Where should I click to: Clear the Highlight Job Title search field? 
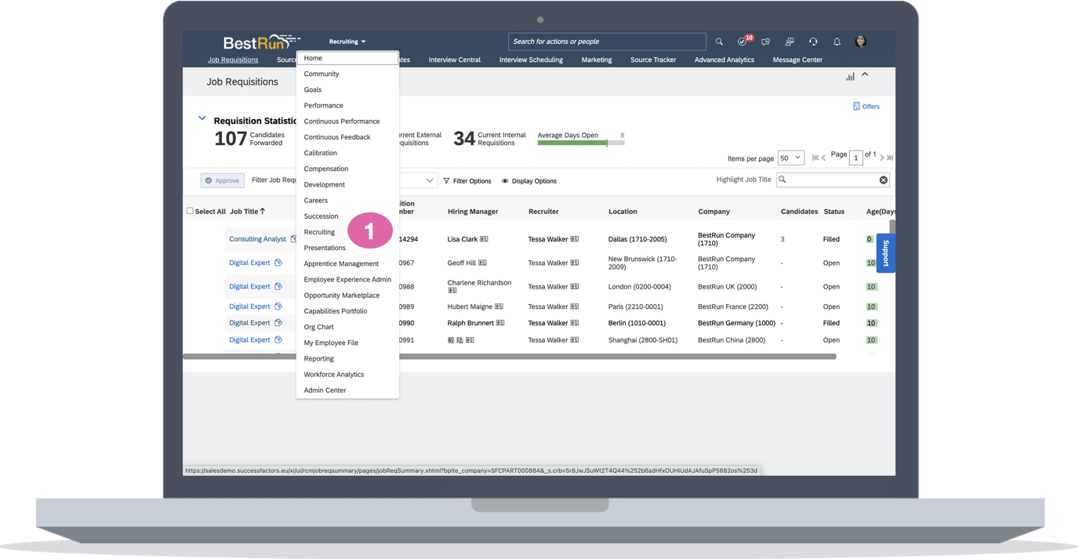(x=883, y=180)
